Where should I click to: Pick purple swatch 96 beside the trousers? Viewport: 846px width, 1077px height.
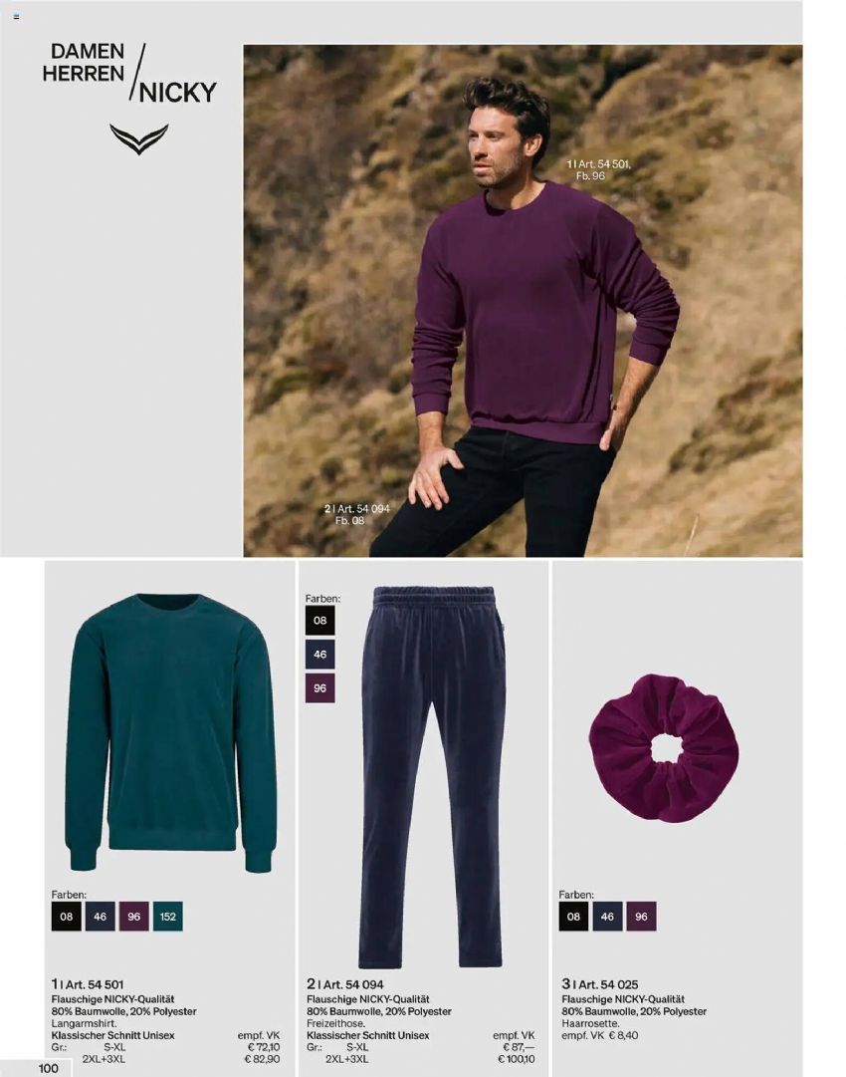coord(320,687)
